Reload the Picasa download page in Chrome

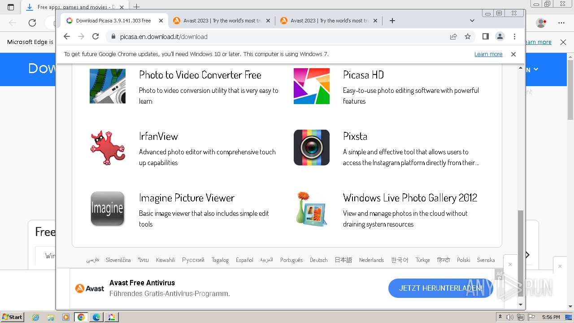96,36
